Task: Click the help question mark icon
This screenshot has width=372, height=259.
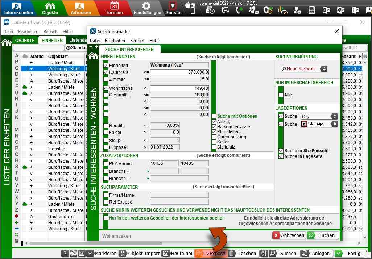Action: (65, 254)
